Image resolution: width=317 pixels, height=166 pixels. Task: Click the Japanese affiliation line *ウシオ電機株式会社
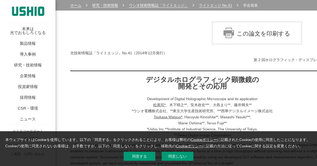pos(202,111)
